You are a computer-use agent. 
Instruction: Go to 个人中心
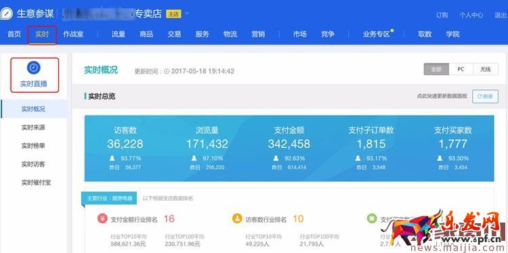[471, 15]
